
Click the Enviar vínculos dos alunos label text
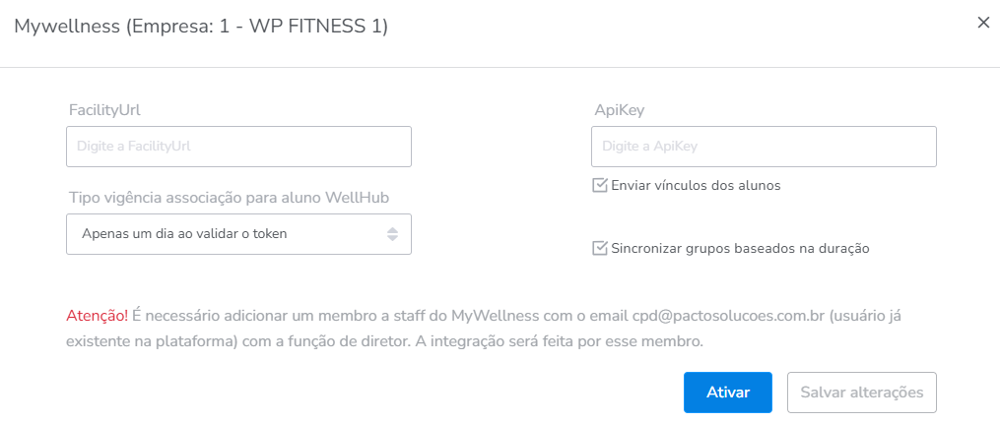point(696,185)
